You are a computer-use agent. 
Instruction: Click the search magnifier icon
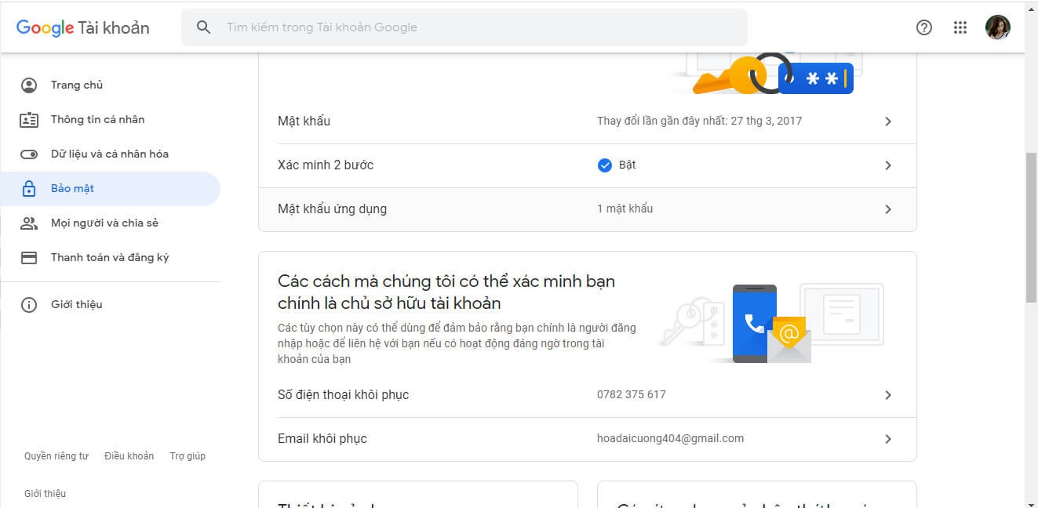(203, 27)
